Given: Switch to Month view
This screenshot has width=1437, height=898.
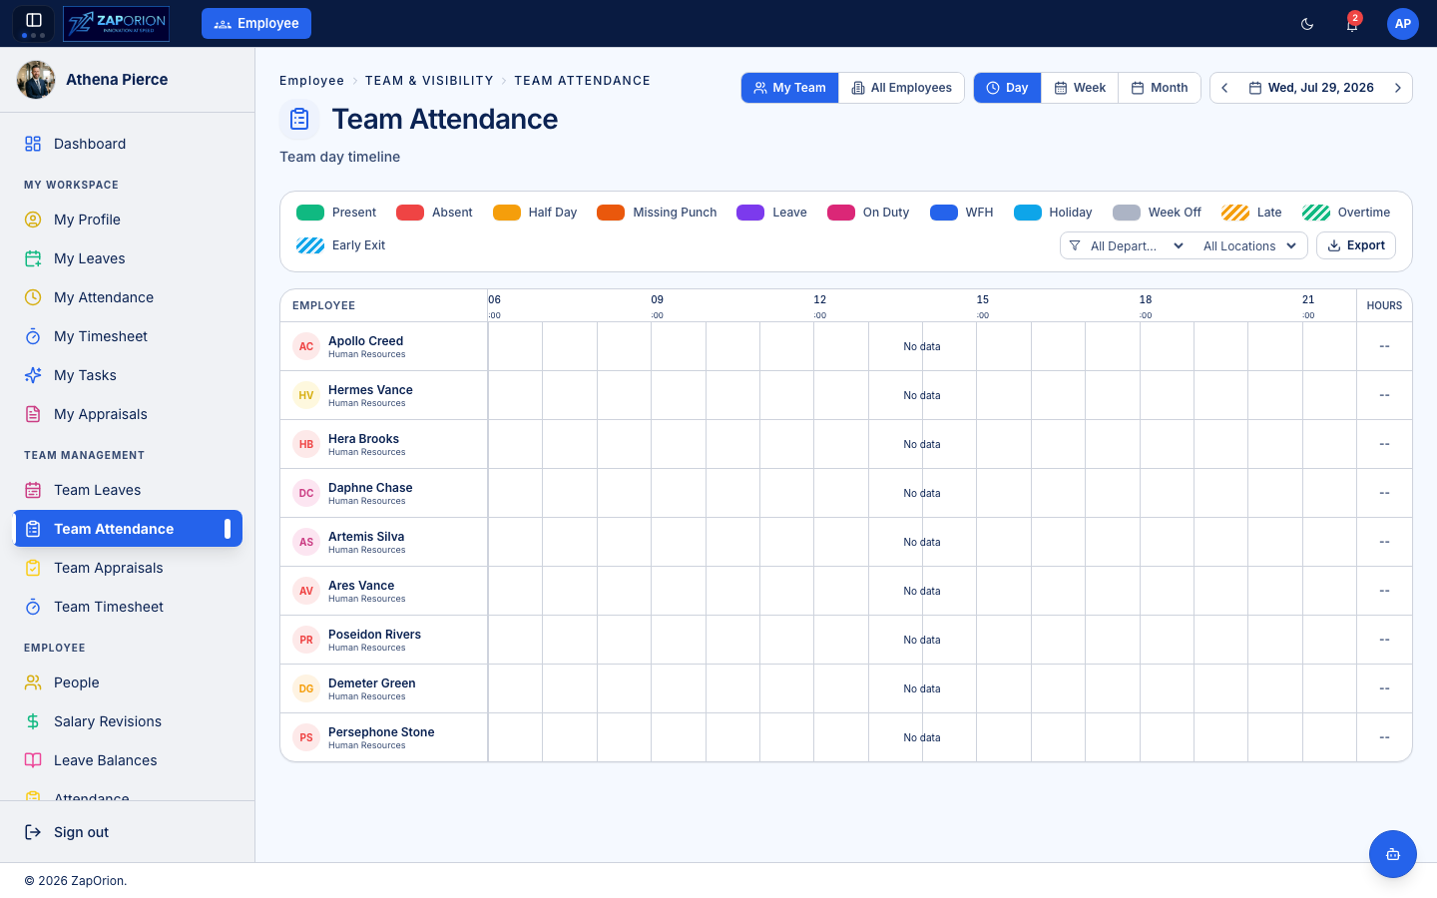Looking at the screenshot, I should (x=1160, y=88).
